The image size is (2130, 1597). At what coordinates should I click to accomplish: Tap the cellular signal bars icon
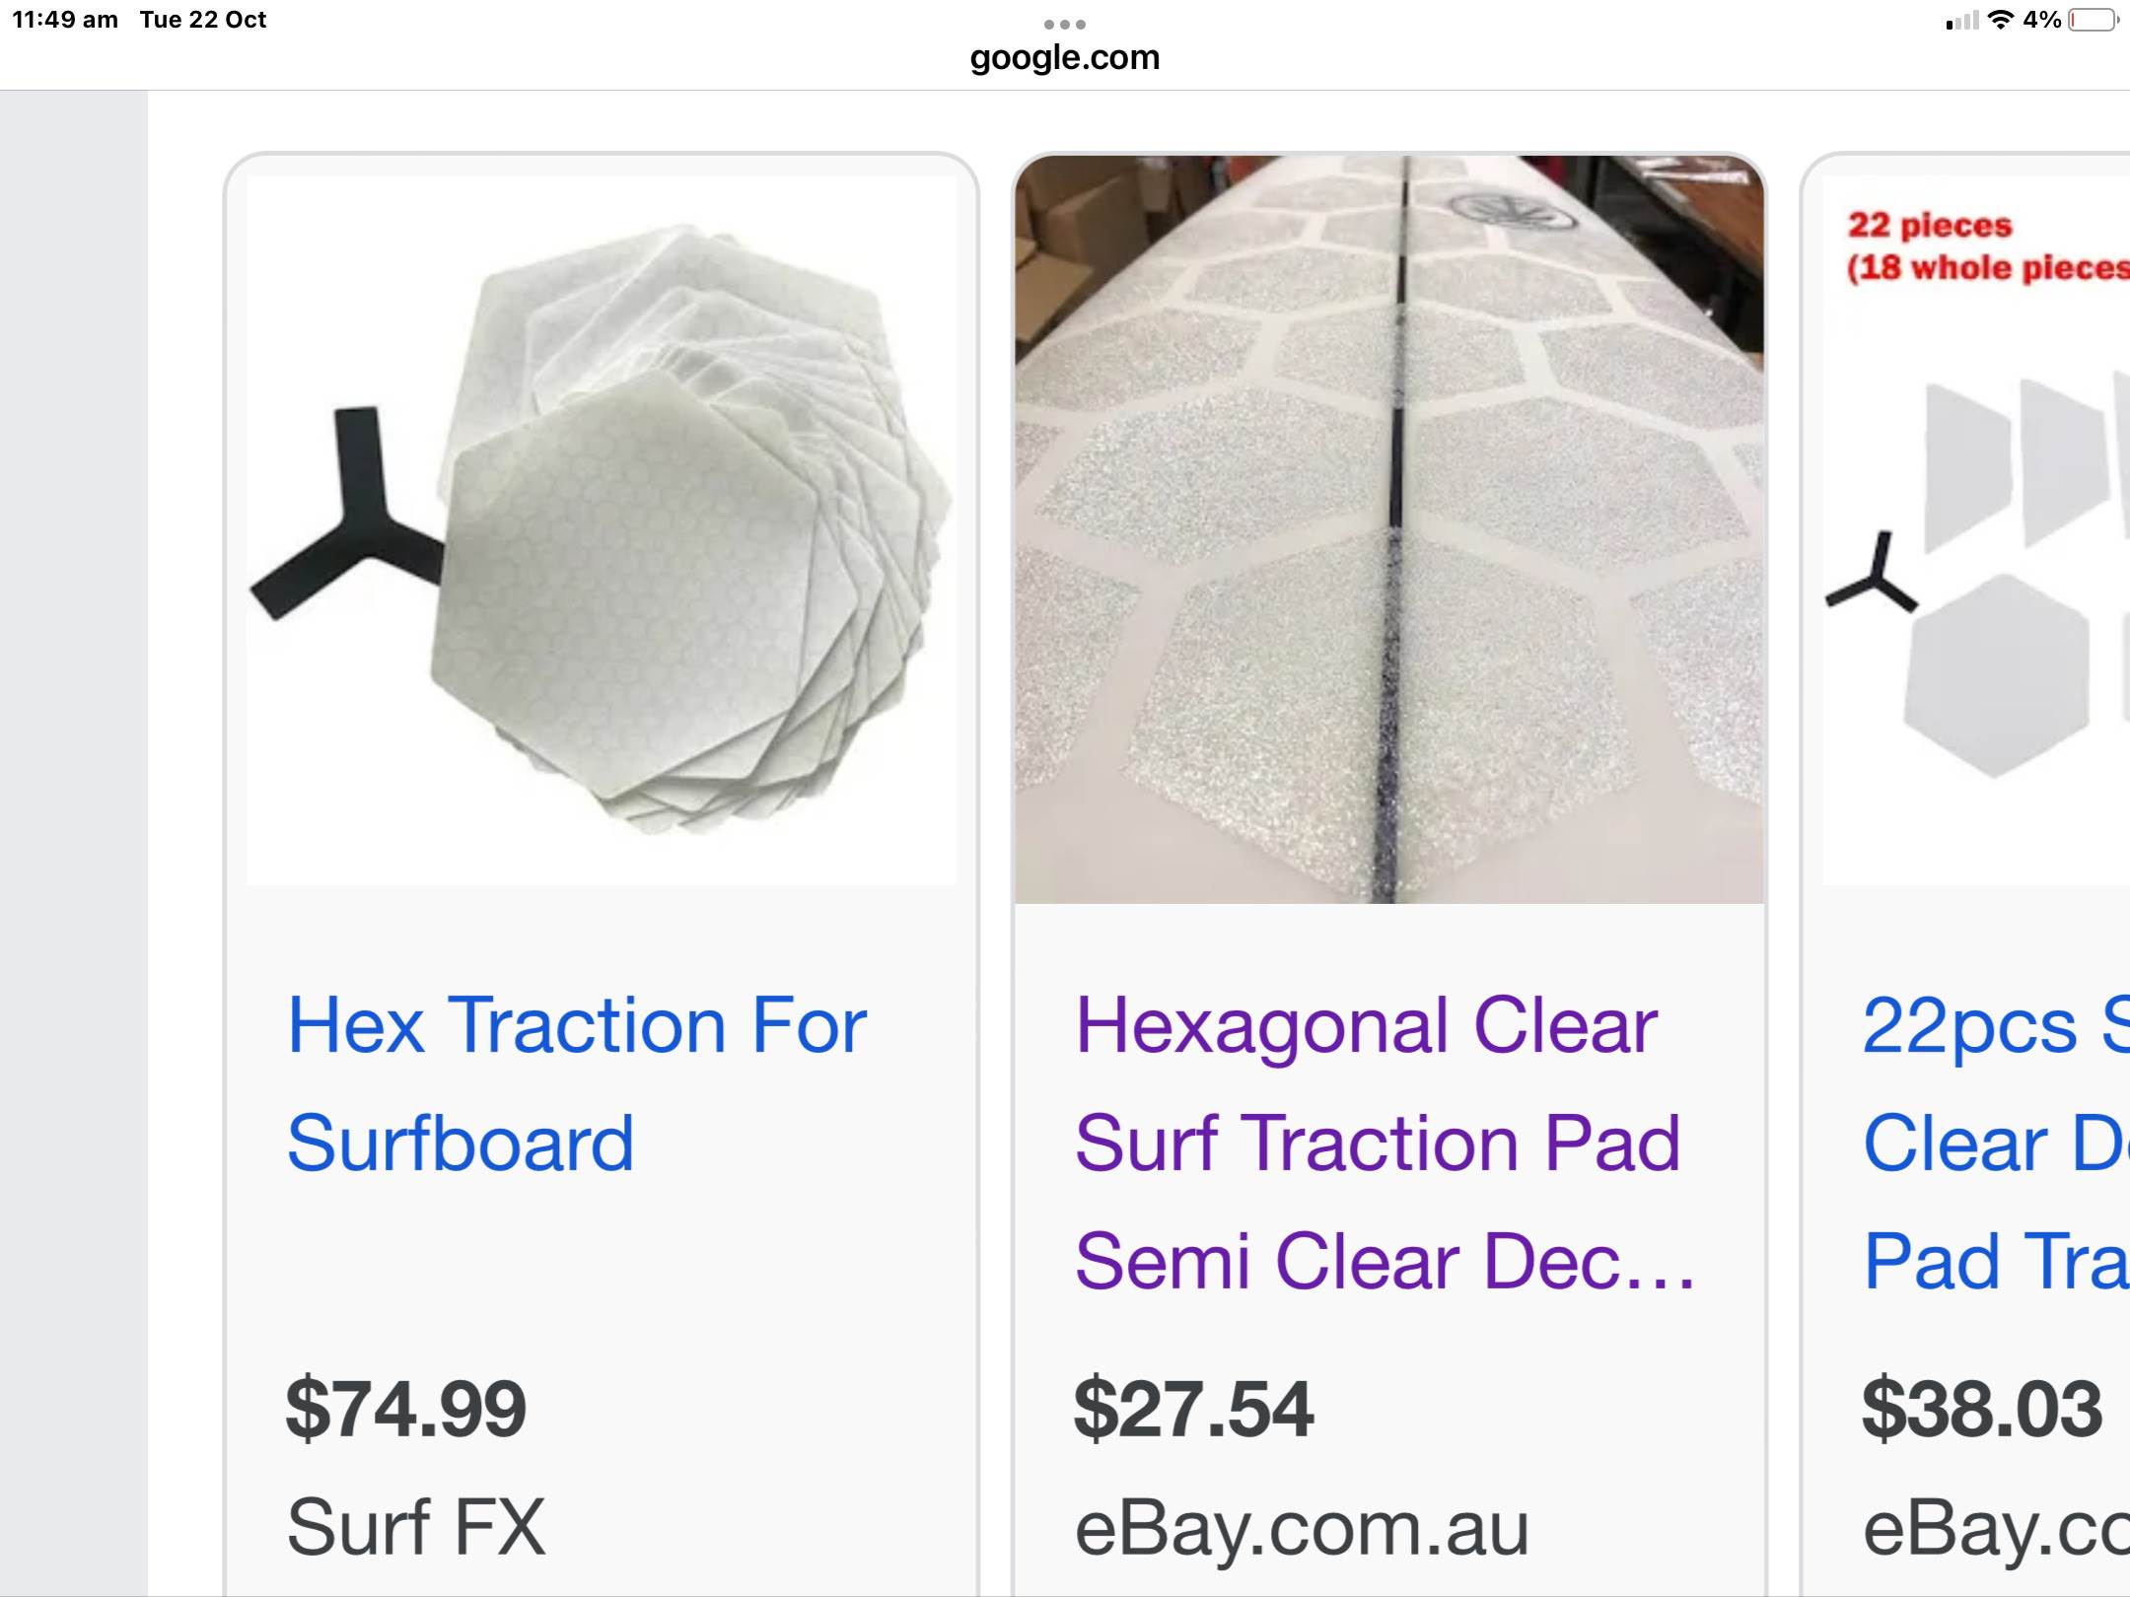pyautogui.click(x=1962, y=21)
